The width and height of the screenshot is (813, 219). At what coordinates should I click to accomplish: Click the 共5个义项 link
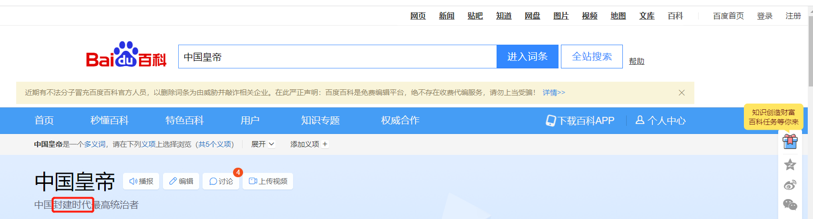(x=215, y=144)
